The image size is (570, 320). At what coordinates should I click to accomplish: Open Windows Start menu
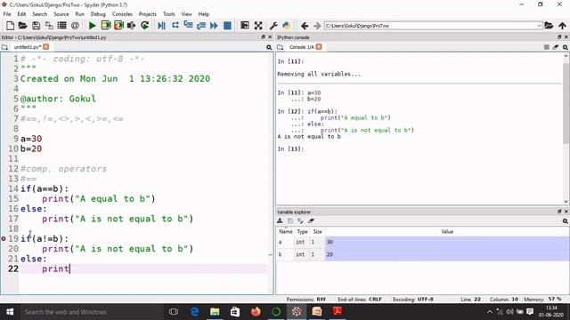pyautogui.click(x=10, y=312)
